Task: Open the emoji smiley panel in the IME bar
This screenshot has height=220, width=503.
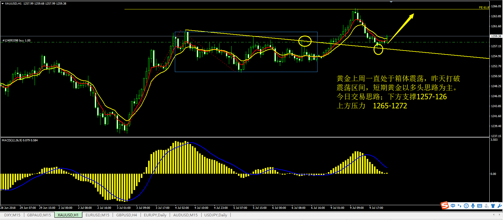Action: tap(466, 206)
